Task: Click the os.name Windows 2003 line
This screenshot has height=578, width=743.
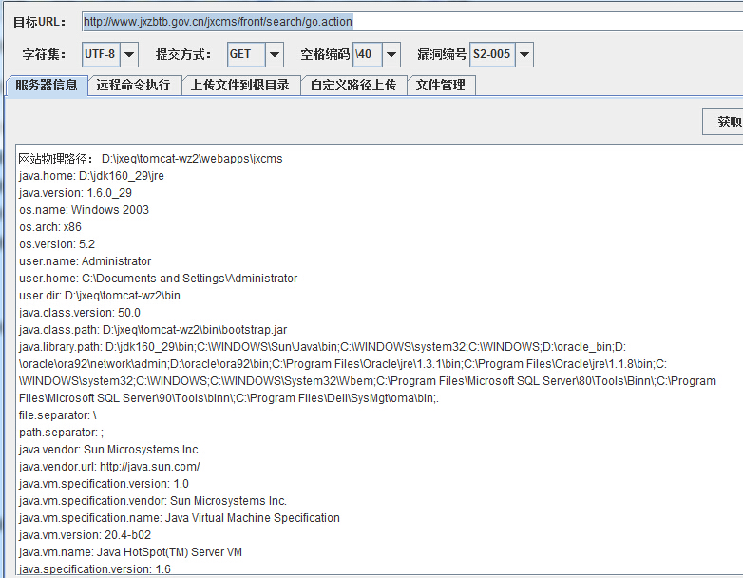Action: click(x=84, y=210)
